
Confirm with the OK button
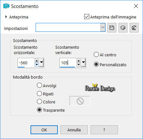coord(44,130)
